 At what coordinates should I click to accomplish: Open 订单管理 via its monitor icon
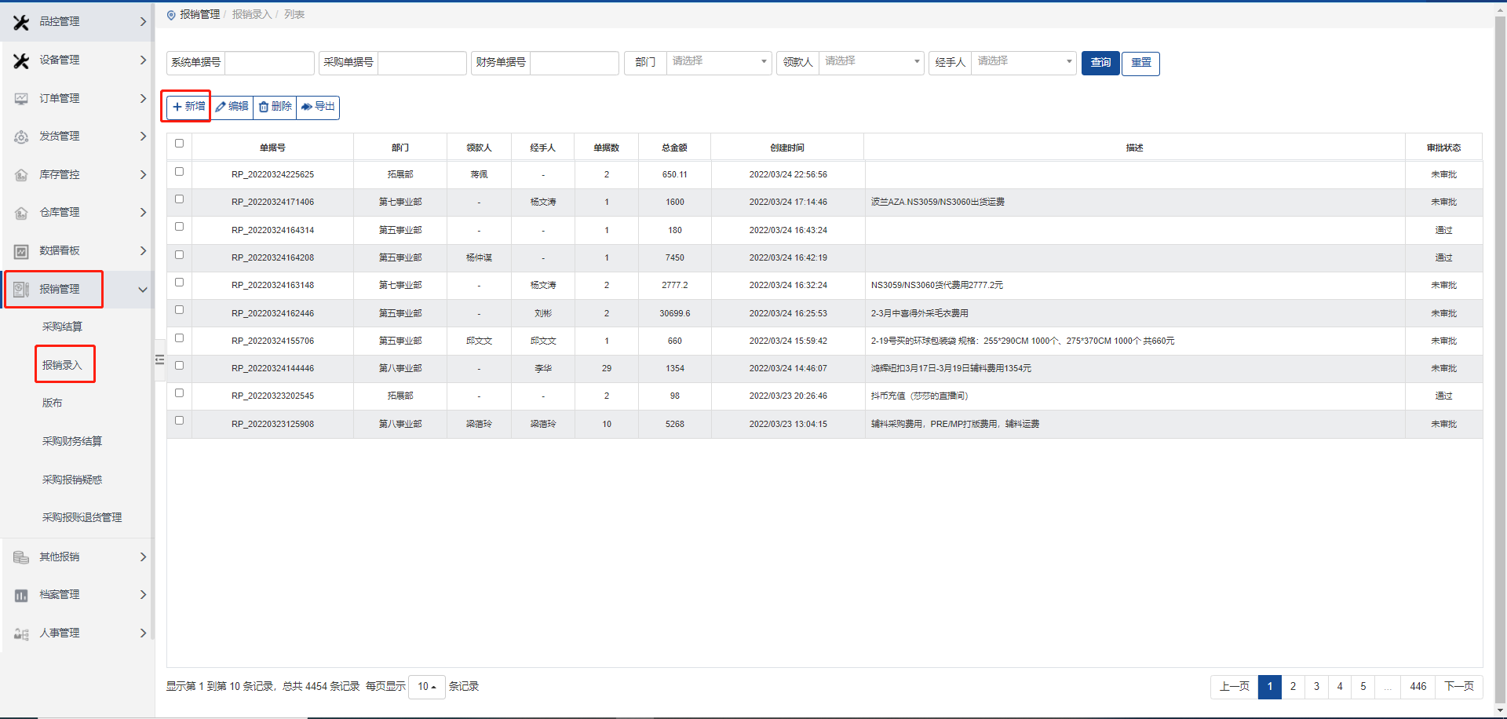(x=21, y=99)
